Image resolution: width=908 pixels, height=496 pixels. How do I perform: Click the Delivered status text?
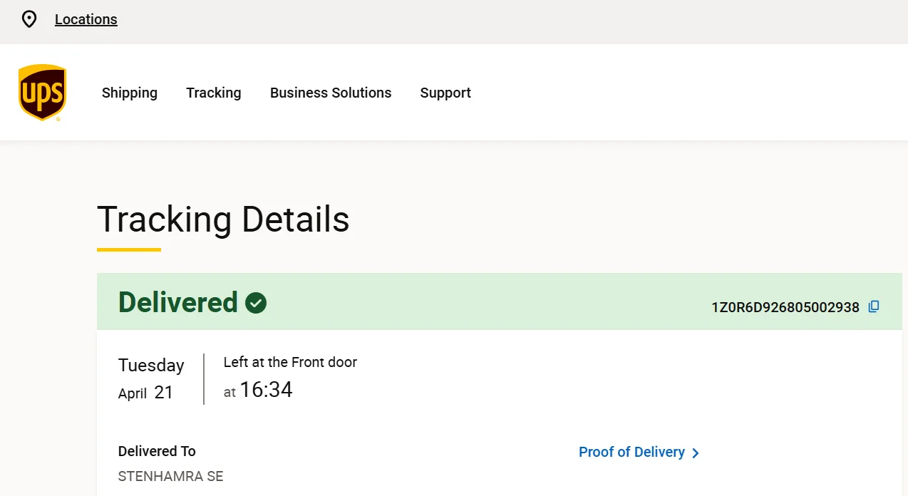178,302
